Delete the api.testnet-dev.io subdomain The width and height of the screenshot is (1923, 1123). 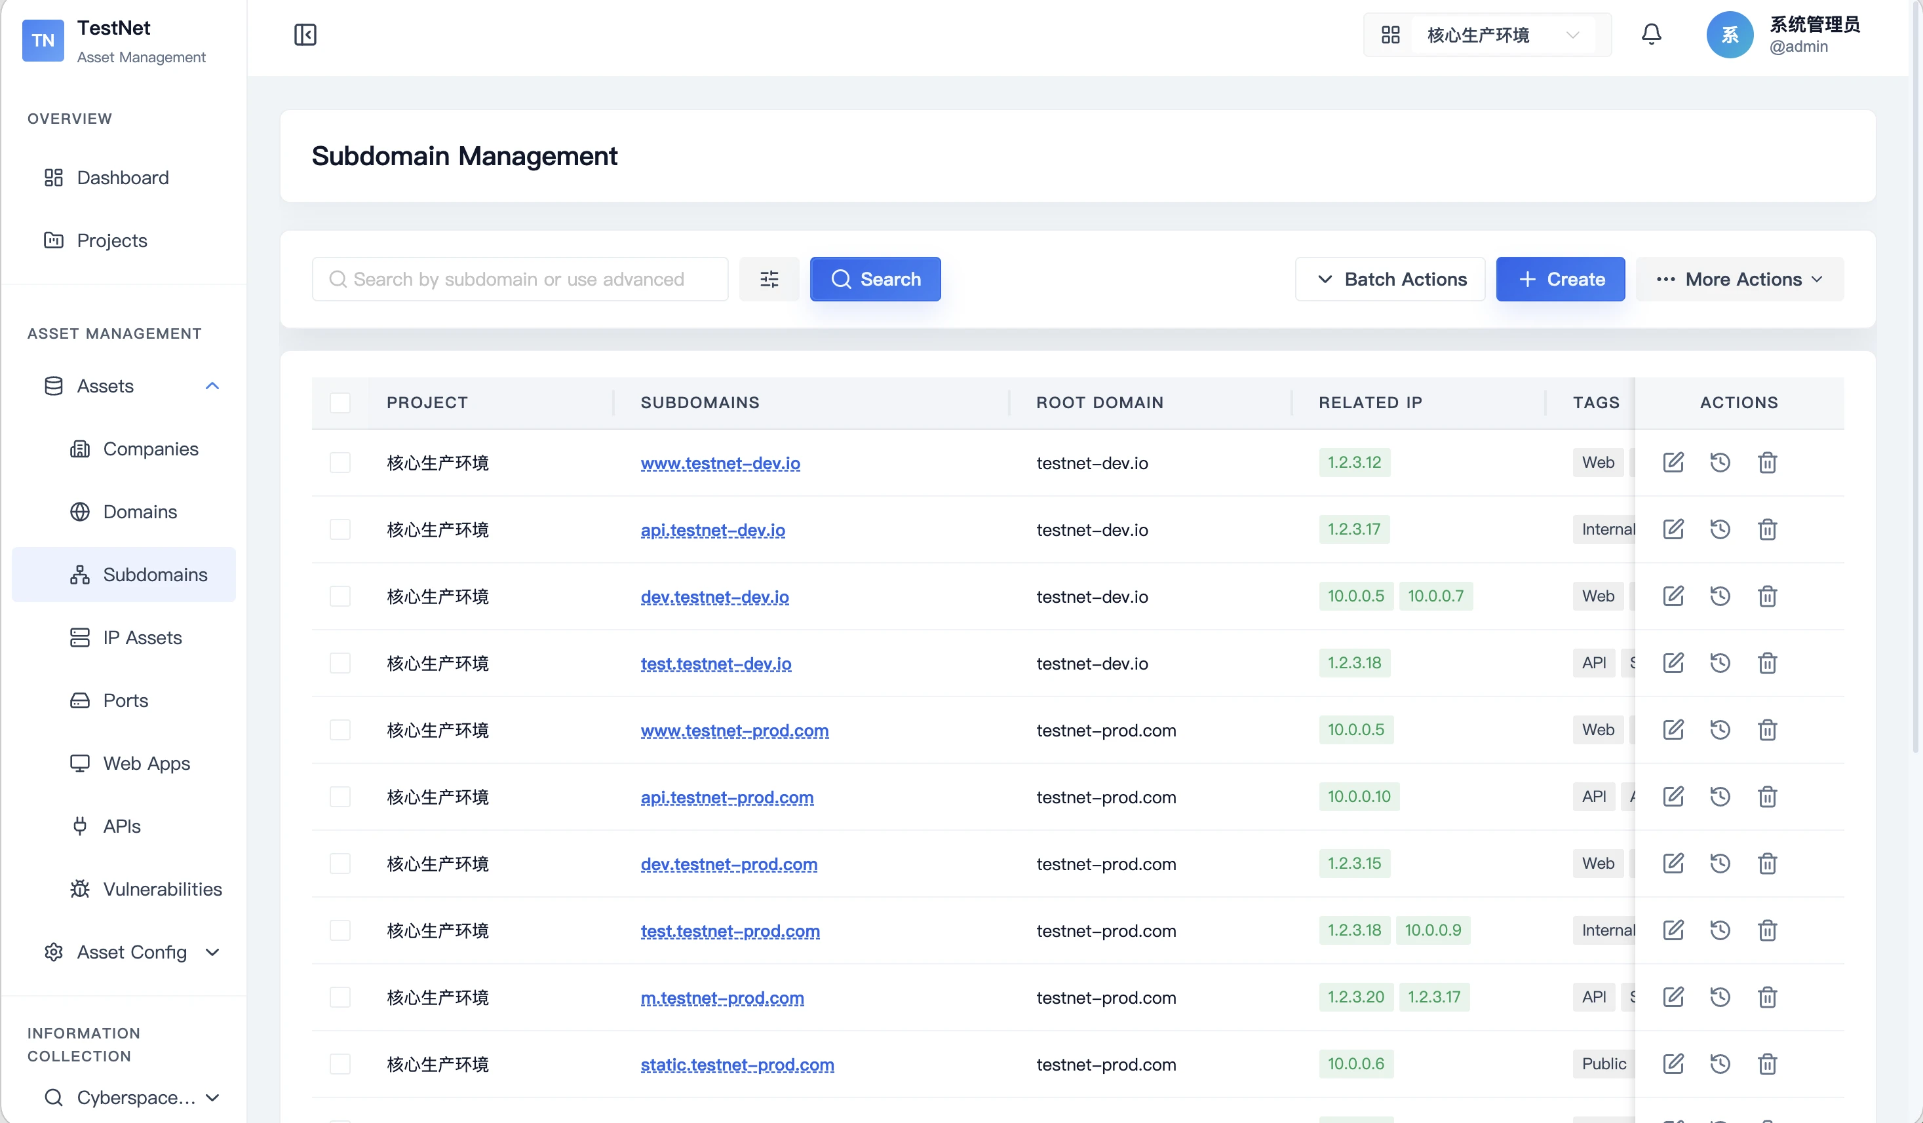(x=1767, y=529)
